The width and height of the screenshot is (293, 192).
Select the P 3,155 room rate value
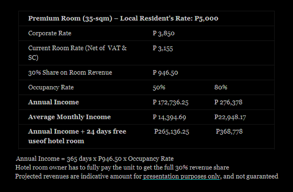(x=163, y=48)
